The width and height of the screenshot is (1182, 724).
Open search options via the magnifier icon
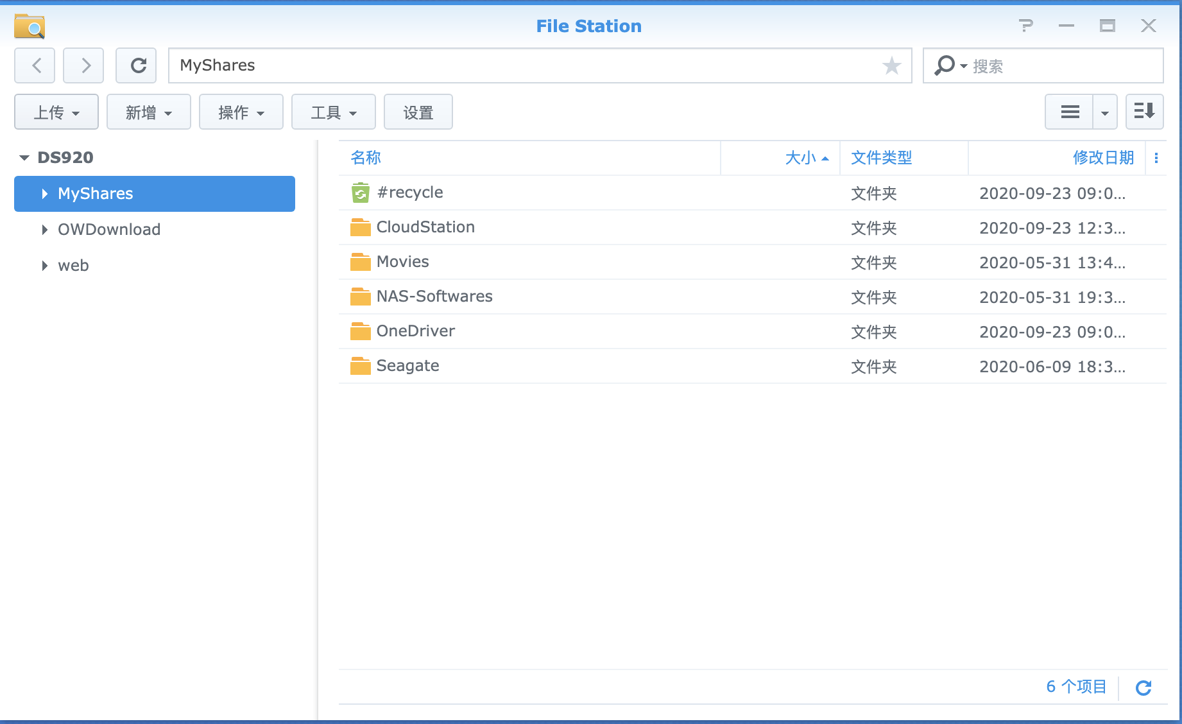click(951, 65)
